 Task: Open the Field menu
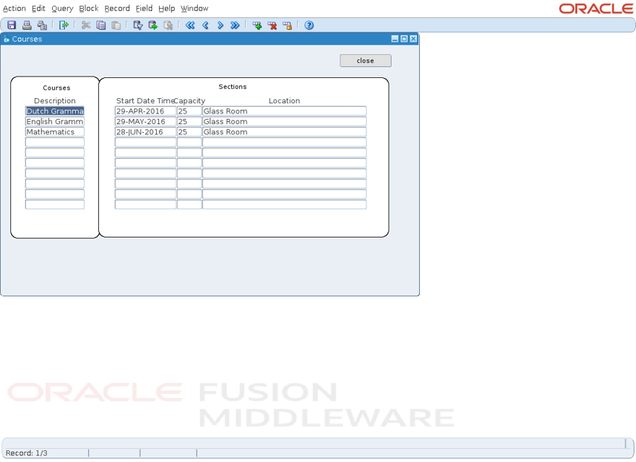144,8
